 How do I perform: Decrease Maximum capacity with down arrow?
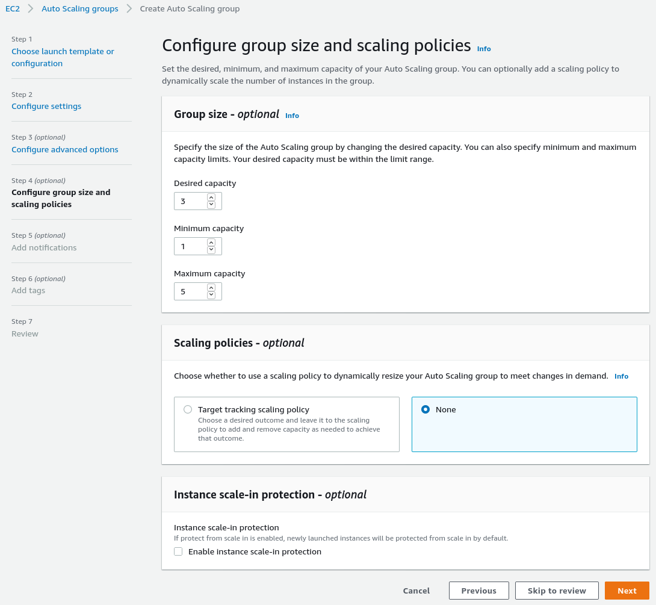click(211, 295)
